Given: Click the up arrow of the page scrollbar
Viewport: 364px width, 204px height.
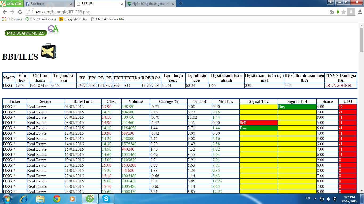Looking at the screenshot, I should (x=362, y=25).
